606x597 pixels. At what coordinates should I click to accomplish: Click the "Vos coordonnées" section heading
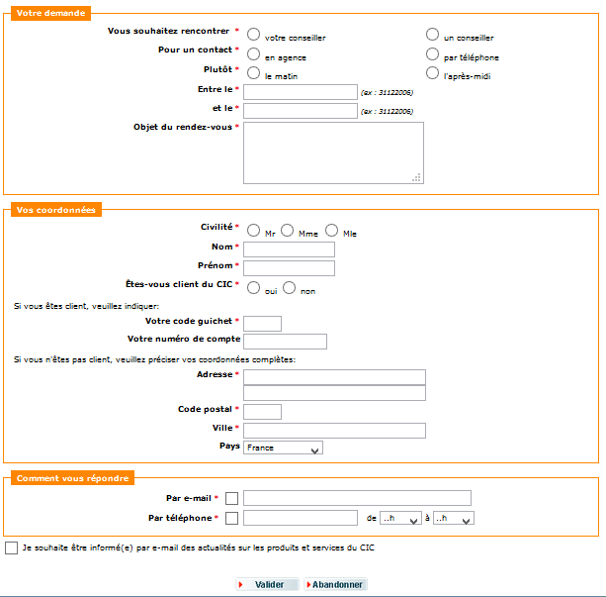(56, 210)
